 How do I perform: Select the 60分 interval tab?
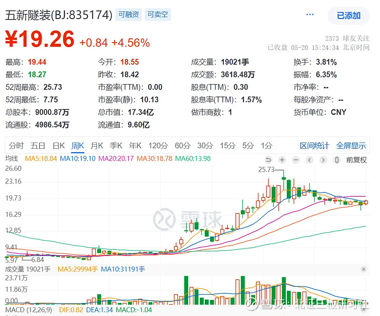pos(182,146)
